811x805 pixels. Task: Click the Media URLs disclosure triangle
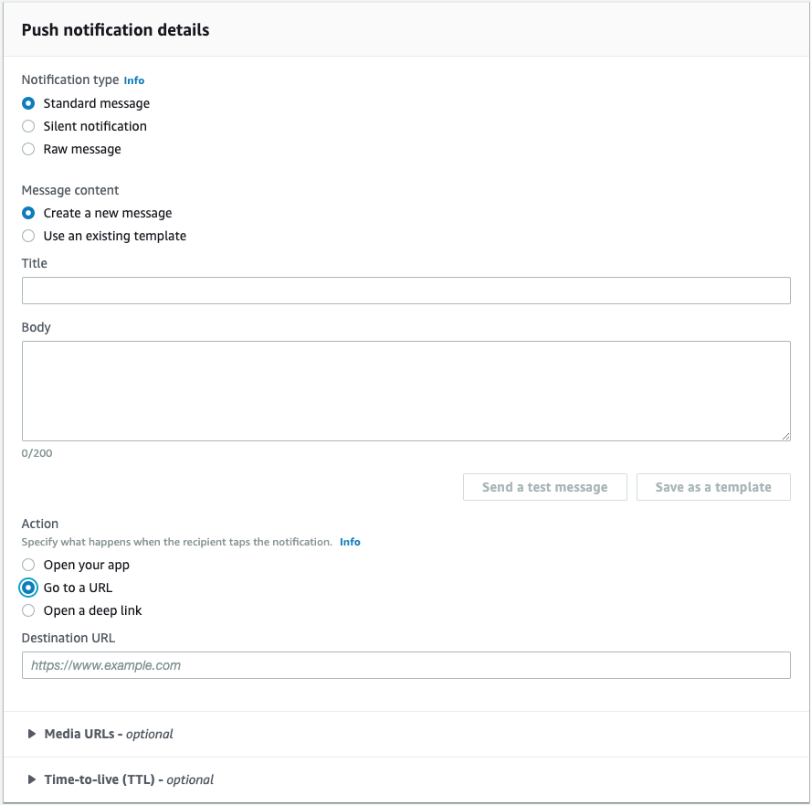(32, 734)
